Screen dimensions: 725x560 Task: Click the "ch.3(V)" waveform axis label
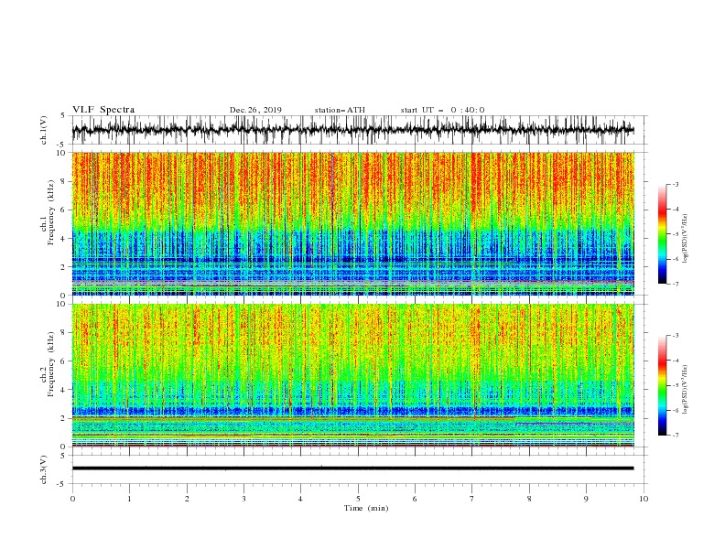(x=44, y=469)
